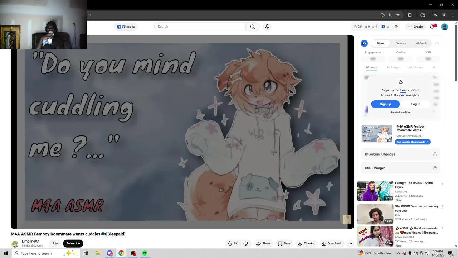Click the Create button
458x258 pixels.
(x=415, y=27)
